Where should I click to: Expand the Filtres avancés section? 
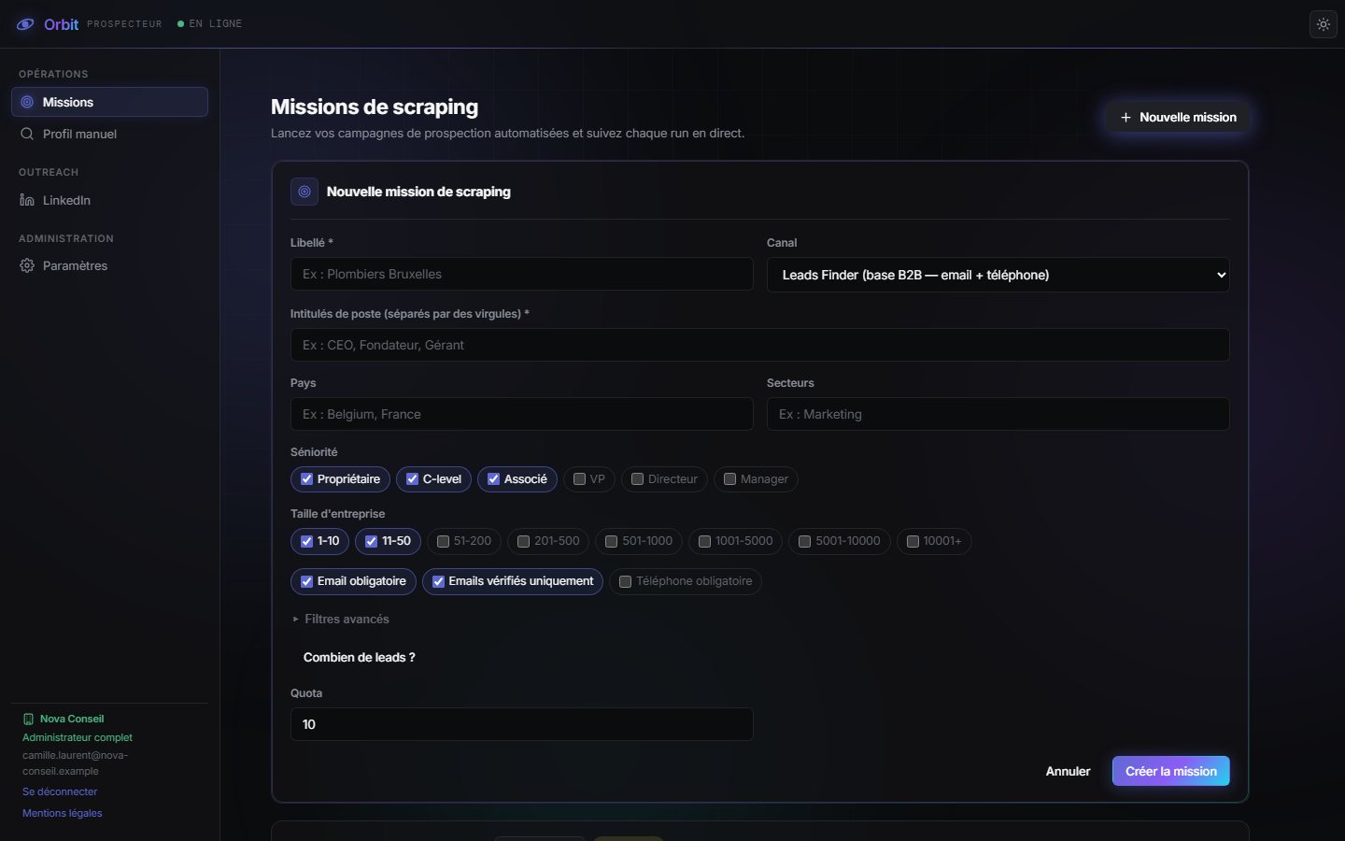tap(341, 619)
